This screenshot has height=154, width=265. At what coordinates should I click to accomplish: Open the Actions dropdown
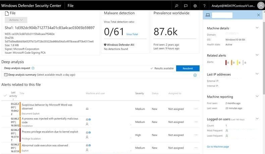[x=16, y=20]
